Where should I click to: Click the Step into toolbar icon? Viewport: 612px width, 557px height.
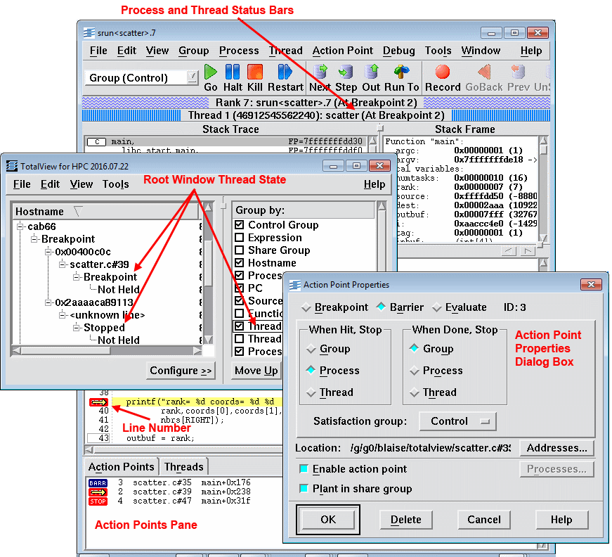pyautogui.click(x=346, y=72)
